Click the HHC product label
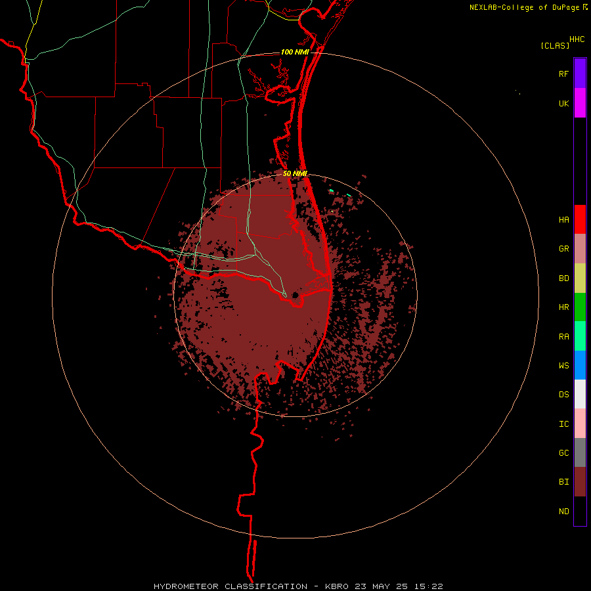This screenshot has width=591, height=591. coord(577,39)
